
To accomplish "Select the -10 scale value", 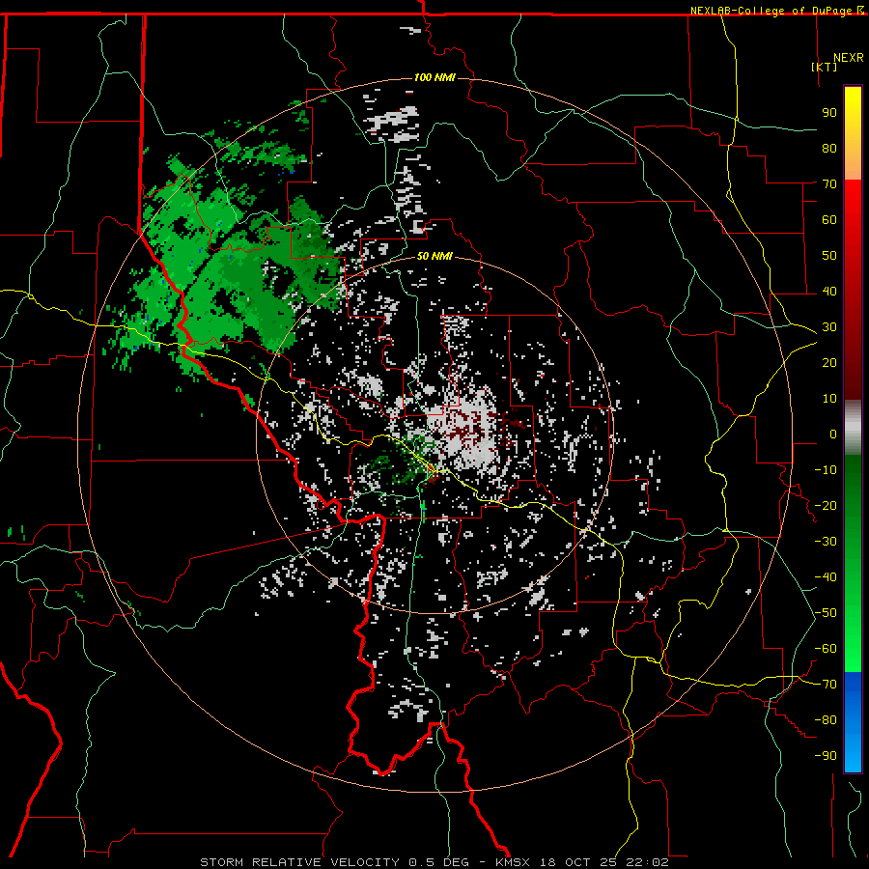I will 826,470.
